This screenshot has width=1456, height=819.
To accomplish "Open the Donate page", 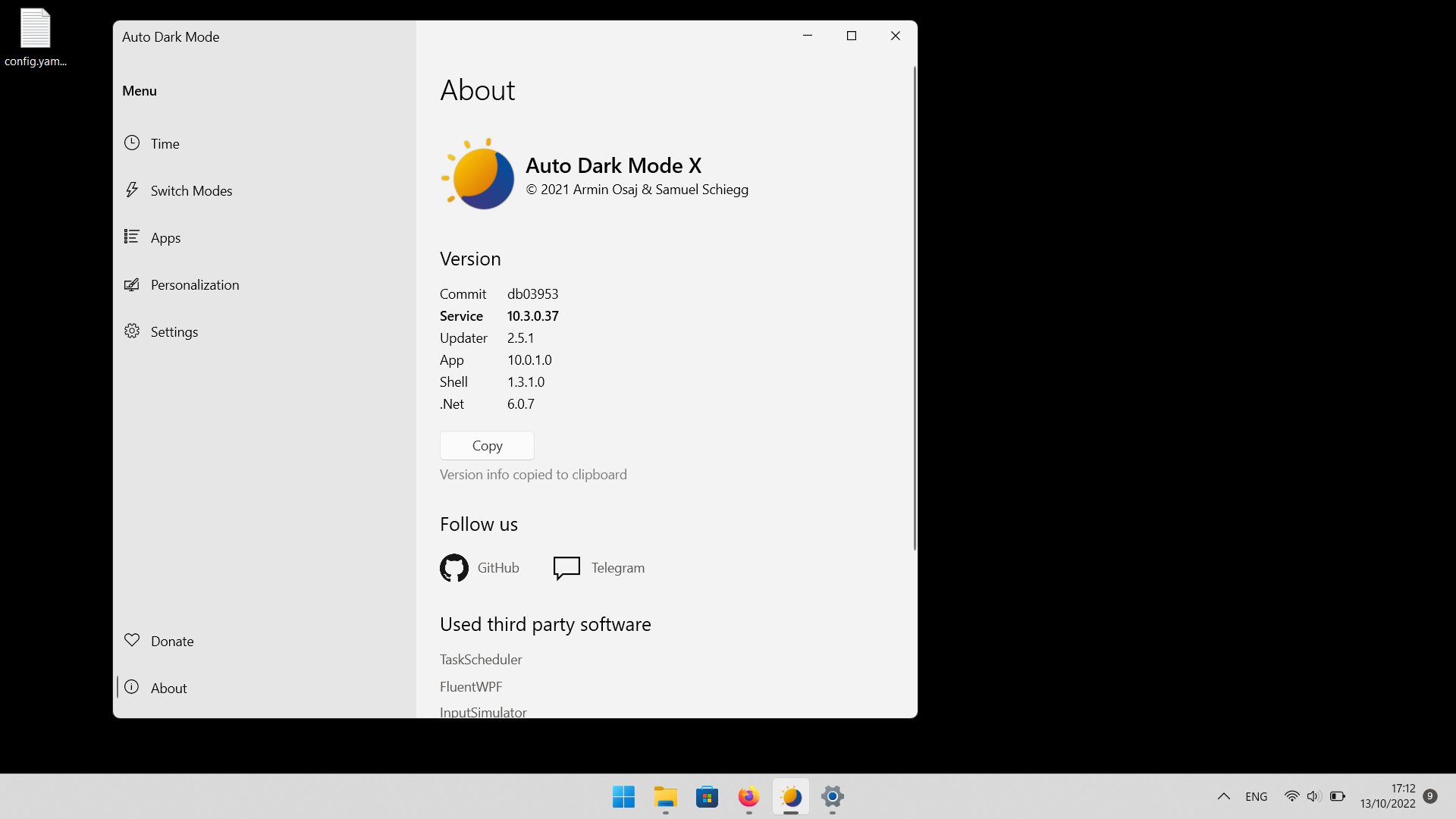I will coord(264,641).
